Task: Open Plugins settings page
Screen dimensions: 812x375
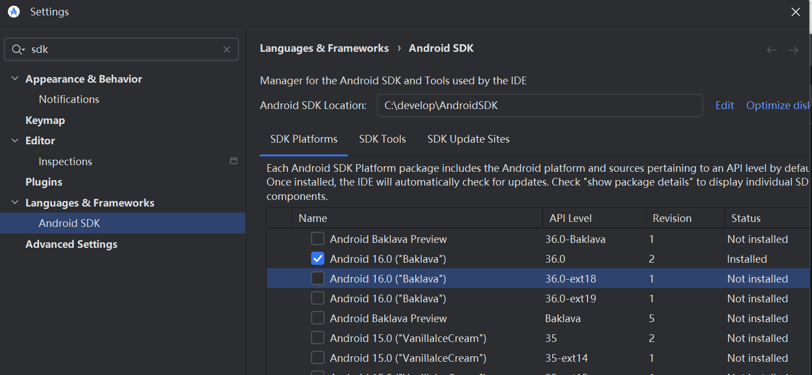Action: (x=44, y=182)
